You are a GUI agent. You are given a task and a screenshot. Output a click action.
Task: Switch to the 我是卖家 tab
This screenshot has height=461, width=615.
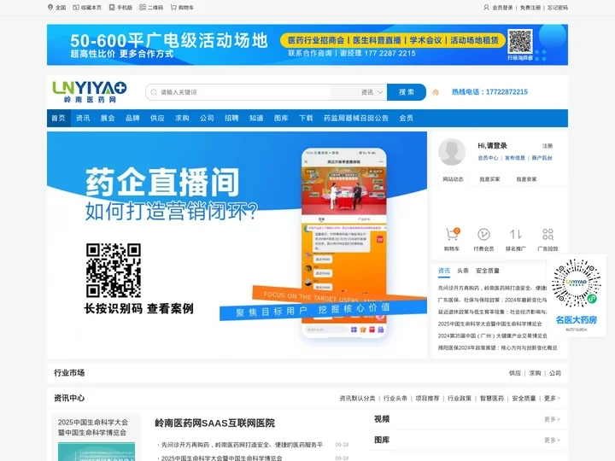526,179
